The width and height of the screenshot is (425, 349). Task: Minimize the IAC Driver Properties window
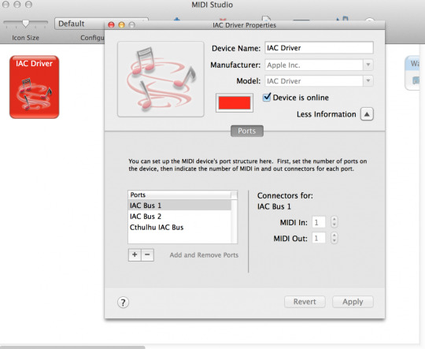121,25
